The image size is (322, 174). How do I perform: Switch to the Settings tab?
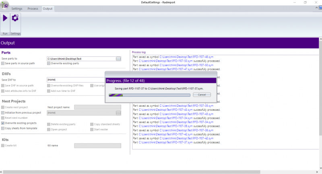click(17, 8)
